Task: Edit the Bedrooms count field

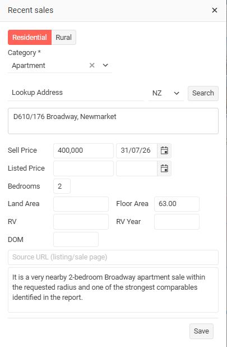Action: [62, 186]
